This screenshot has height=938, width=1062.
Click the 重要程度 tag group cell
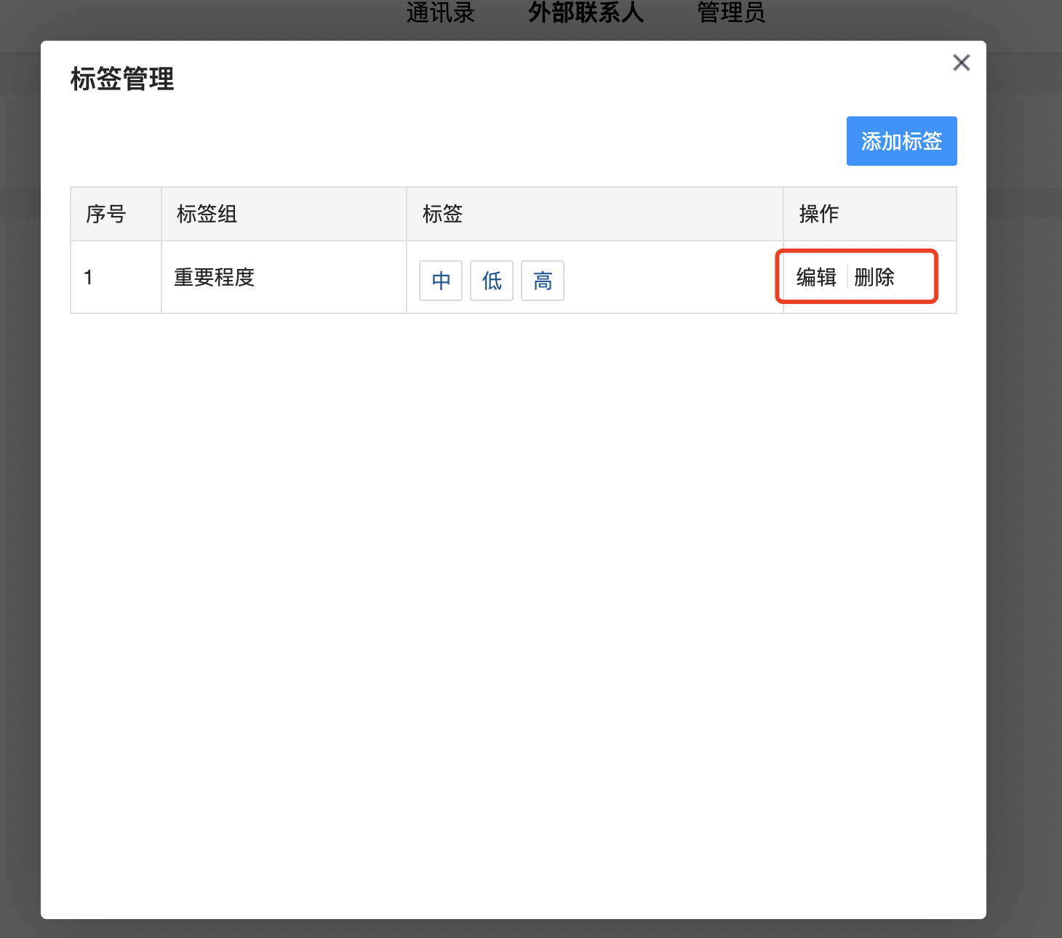tap(284, 277)
